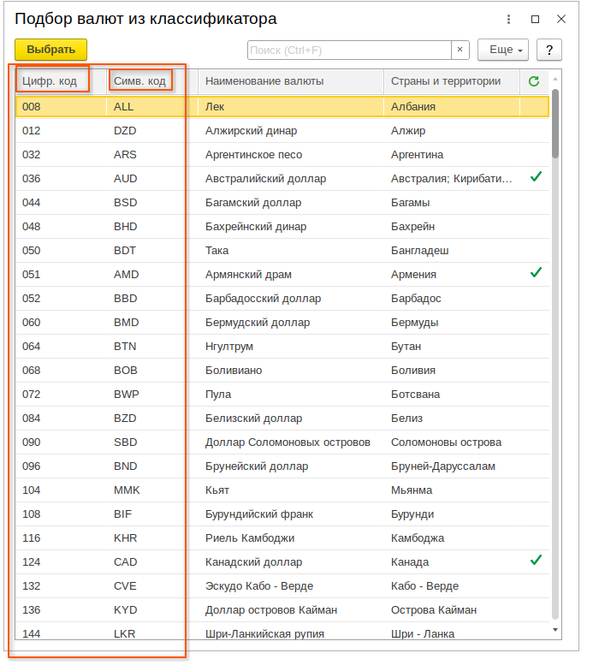
Task: Open help with the question mark button
Action: click(x=549, y=50)
